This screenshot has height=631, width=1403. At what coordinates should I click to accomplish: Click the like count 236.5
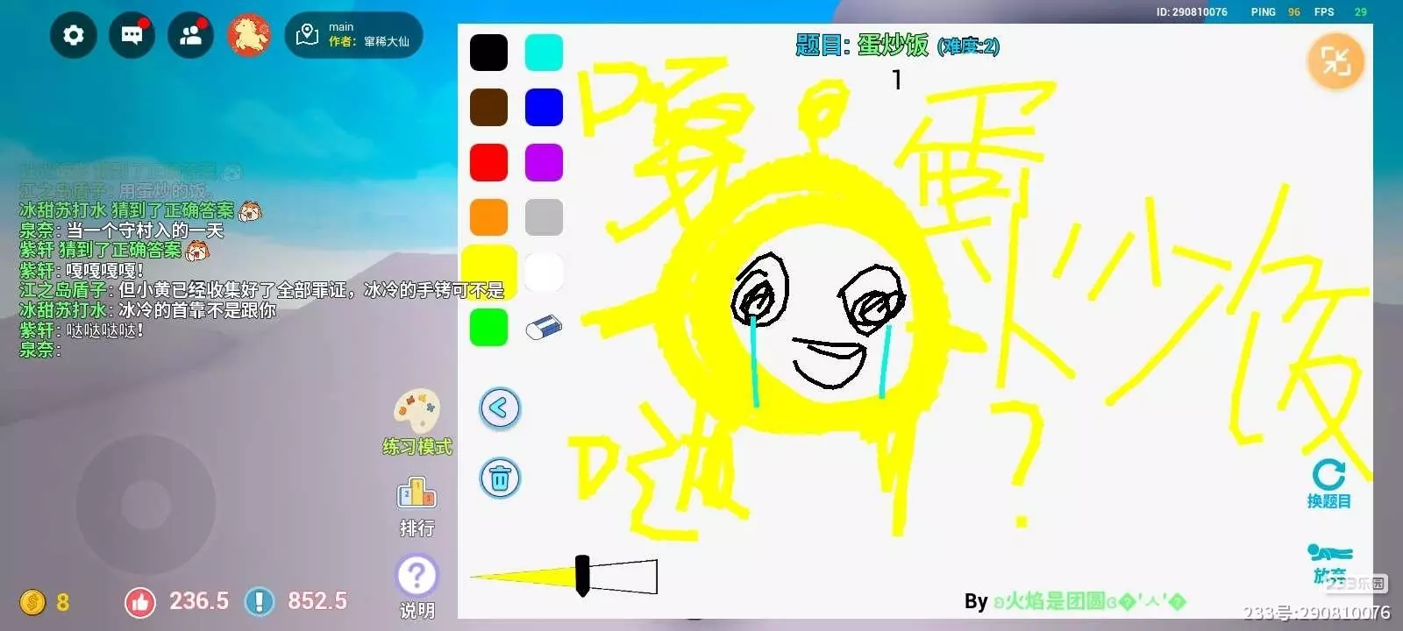(x=199, y=601)
